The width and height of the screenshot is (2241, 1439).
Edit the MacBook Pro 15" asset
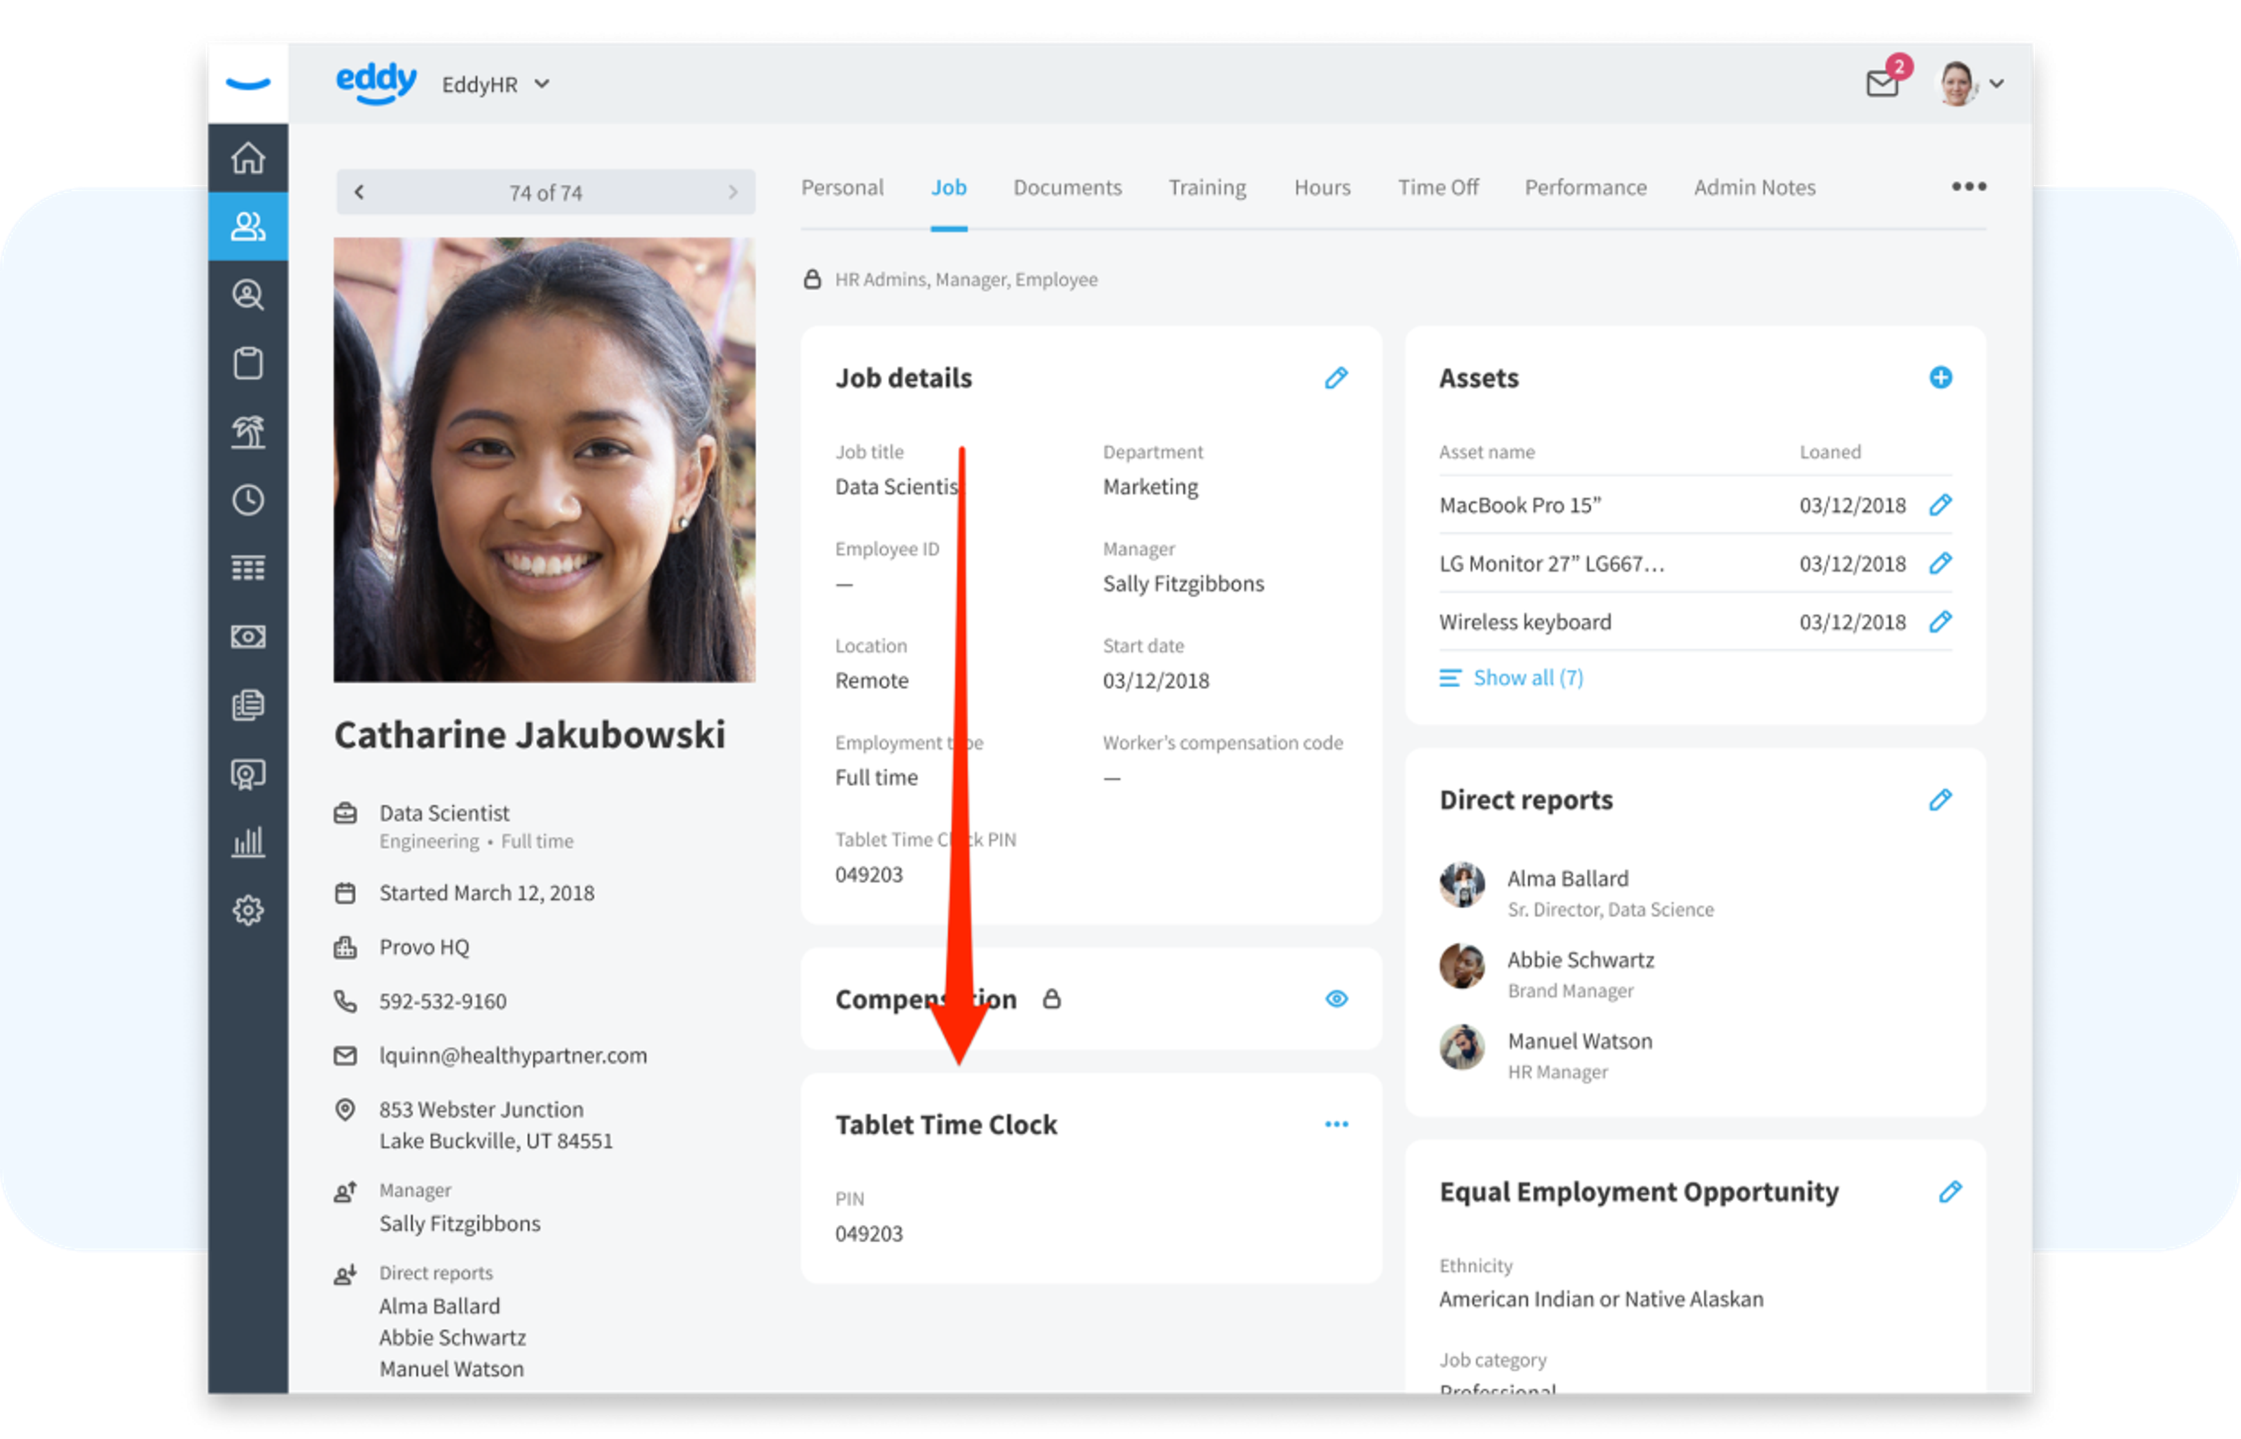[x=1940, y=504]
